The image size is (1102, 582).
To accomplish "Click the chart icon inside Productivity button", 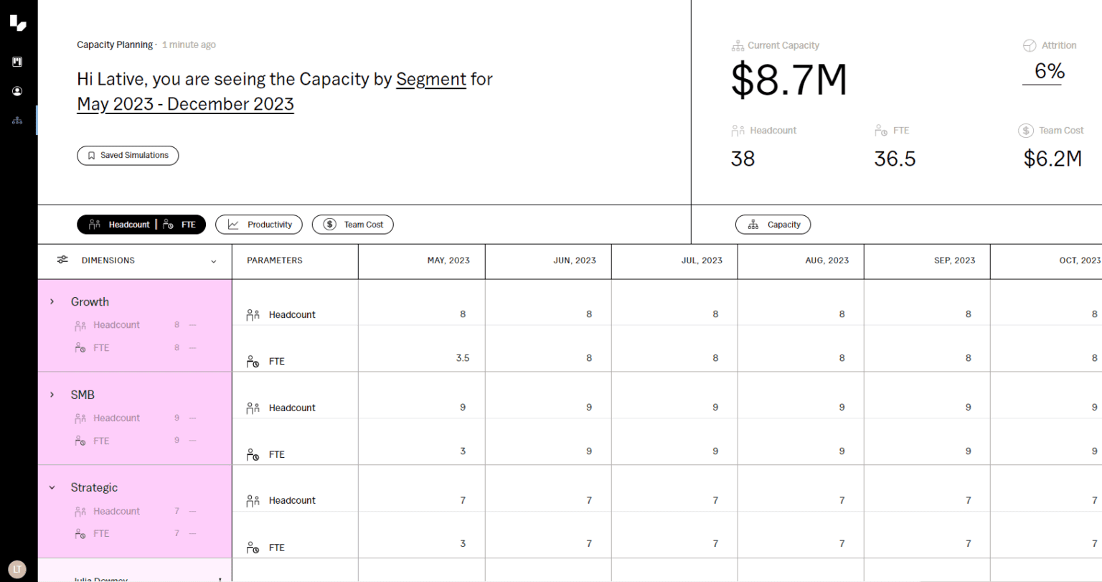I will (x=235, y=224).
